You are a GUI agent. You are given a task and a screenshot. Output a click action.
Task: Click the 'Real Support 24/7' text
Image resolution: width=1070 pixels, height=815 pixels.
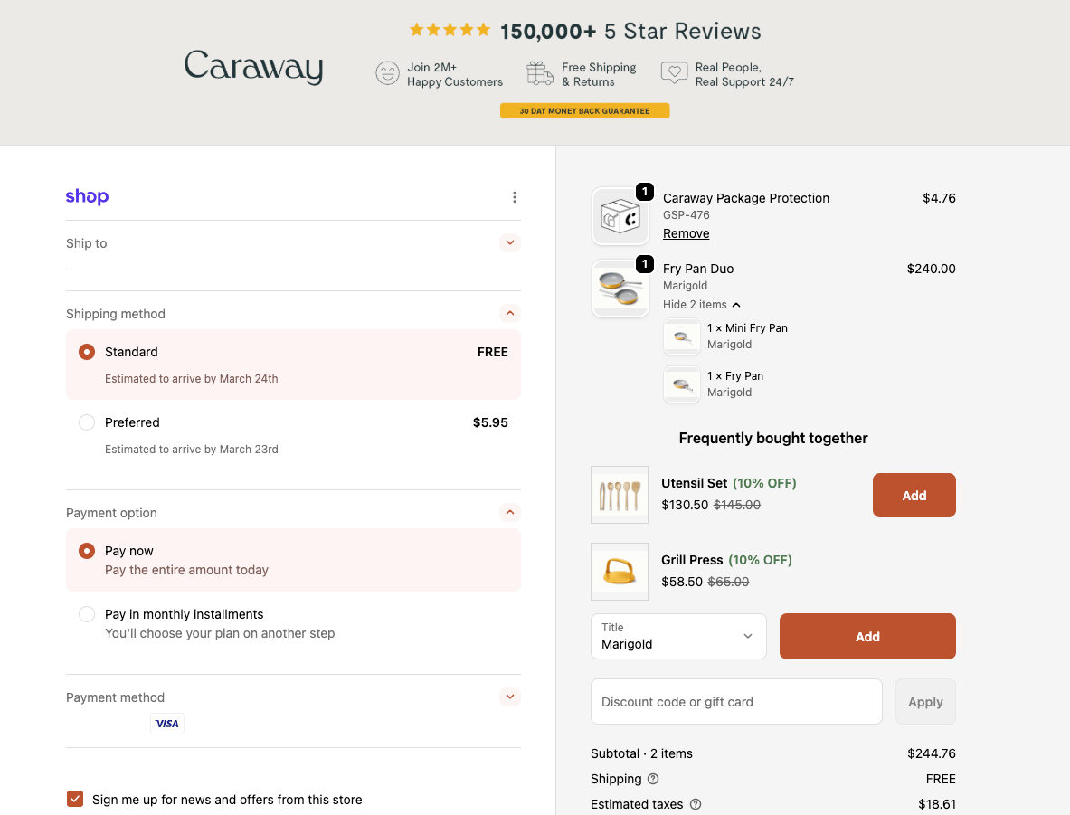point(744,82)
